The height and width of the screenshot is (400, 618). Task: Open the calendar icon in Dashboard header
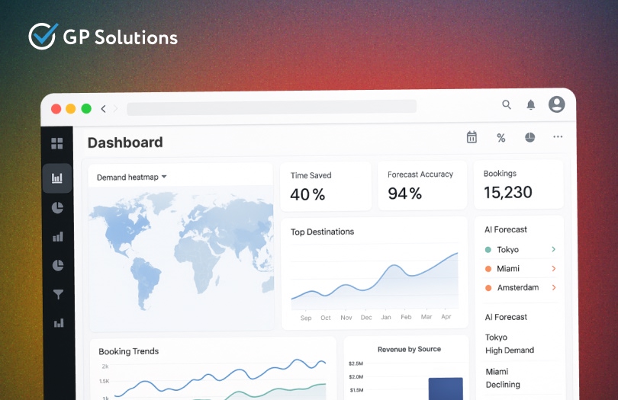472,137
